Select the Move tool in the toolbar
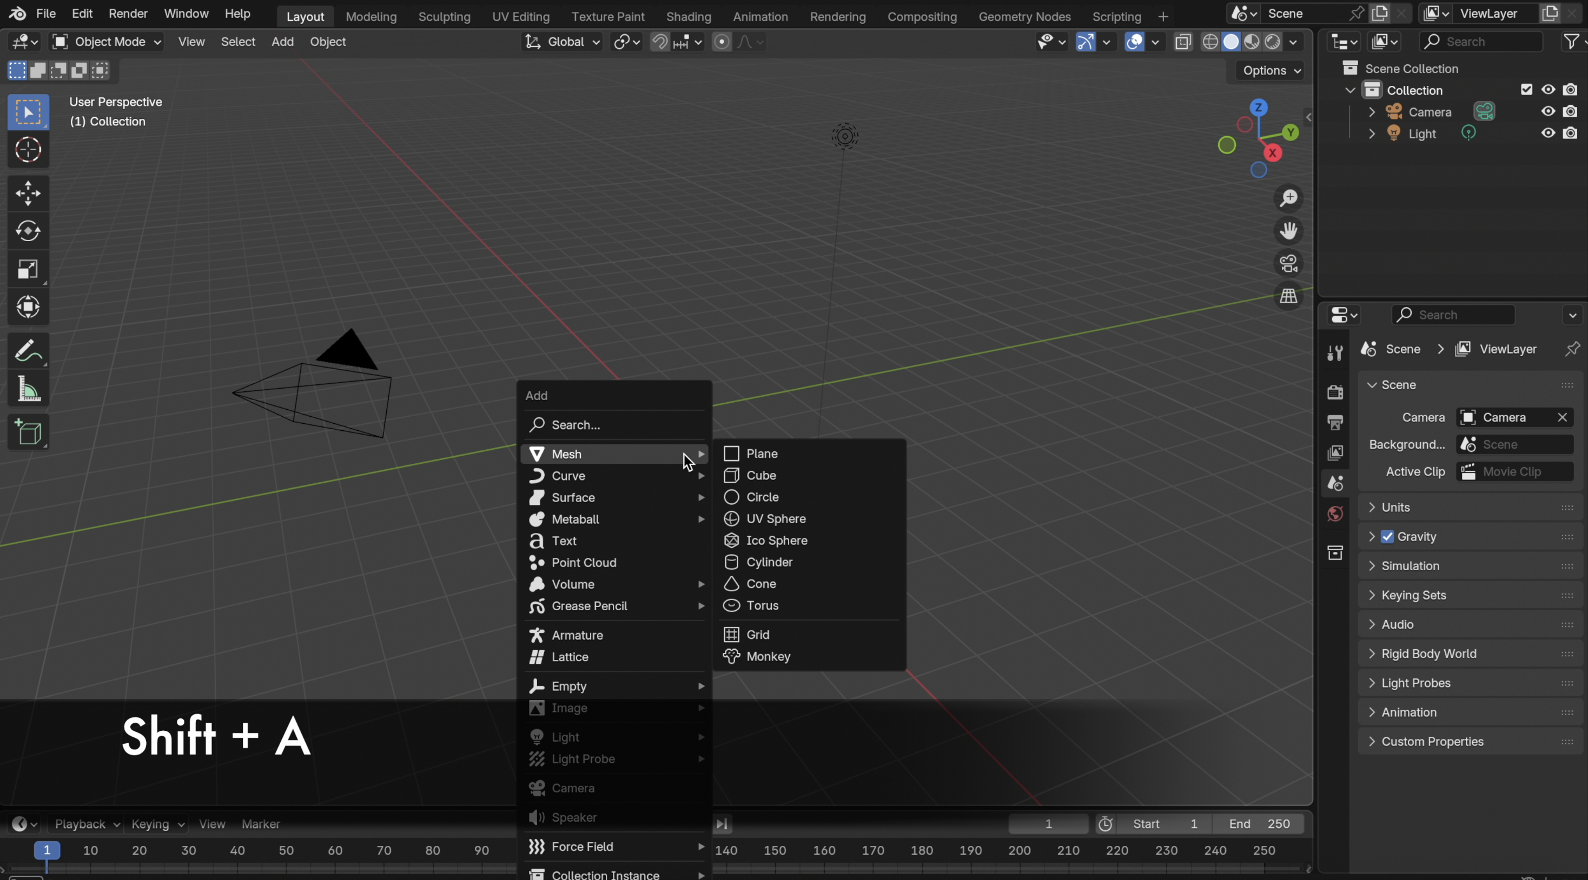This screenshot has height=880, width=1588. click(28, 194)
